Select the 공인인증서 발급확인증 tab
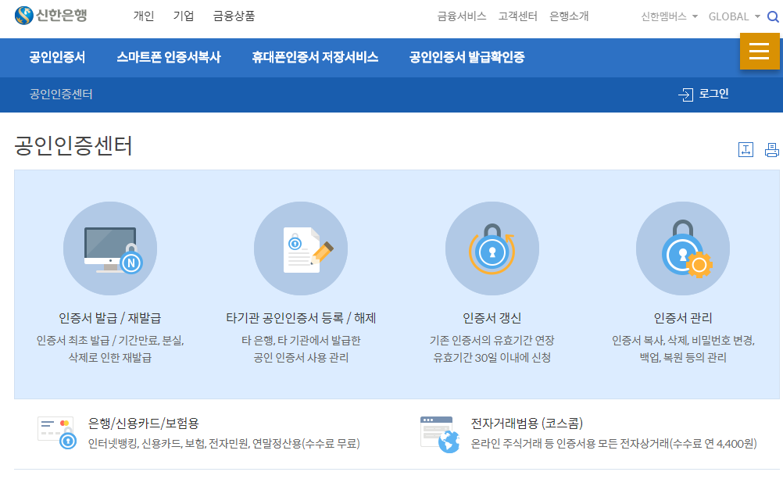The height and width of the screenshot is (479, 783). pyautogui.click(x=467, y=57)
